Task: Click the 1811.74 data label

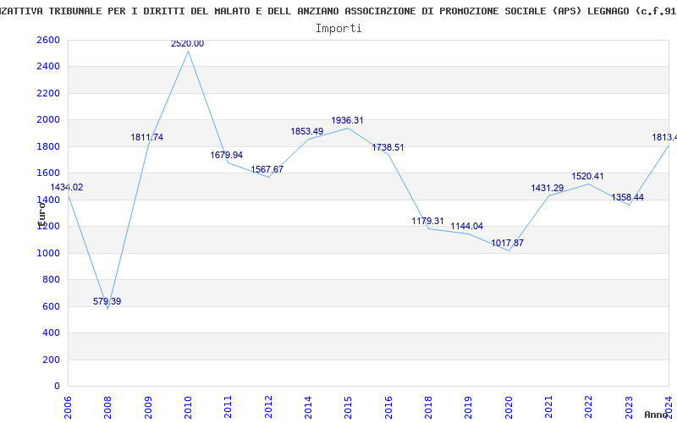Action: [x=146, y=137]
